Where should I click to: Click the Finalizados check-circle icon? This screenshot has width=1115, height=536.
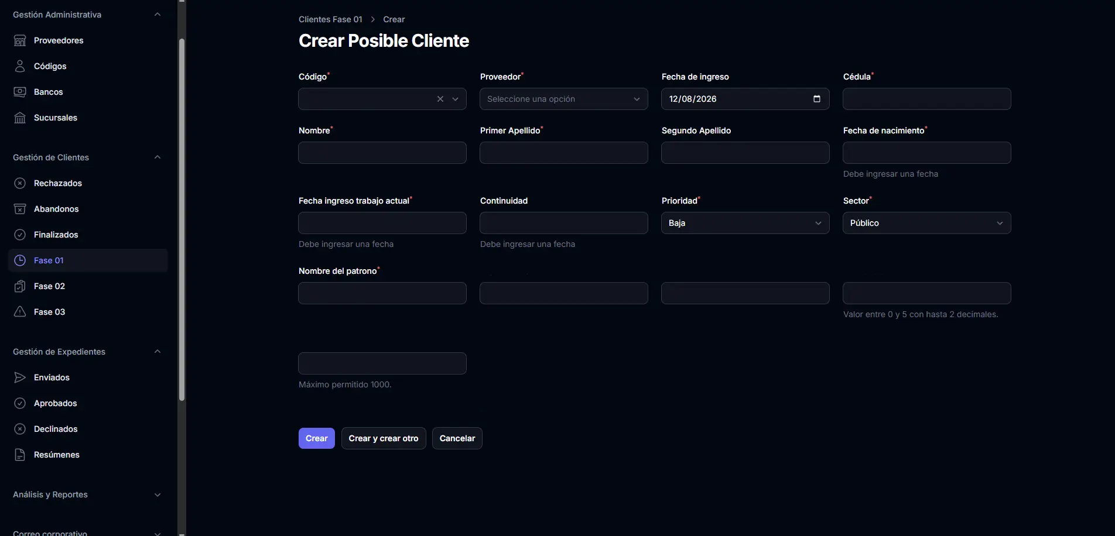[20, 235]
